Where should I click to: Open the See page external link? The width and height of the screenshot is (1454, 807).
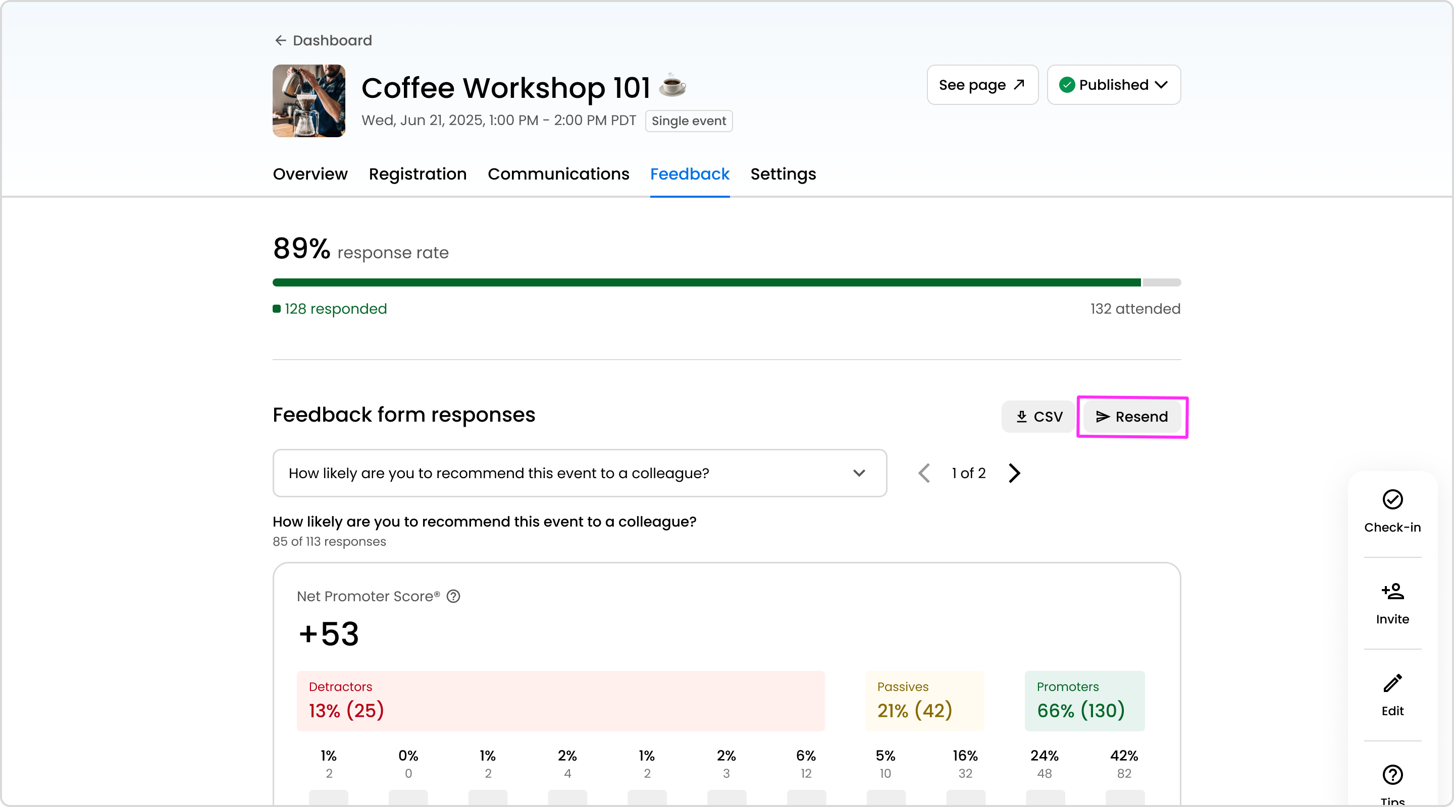(x=982, y=85)
